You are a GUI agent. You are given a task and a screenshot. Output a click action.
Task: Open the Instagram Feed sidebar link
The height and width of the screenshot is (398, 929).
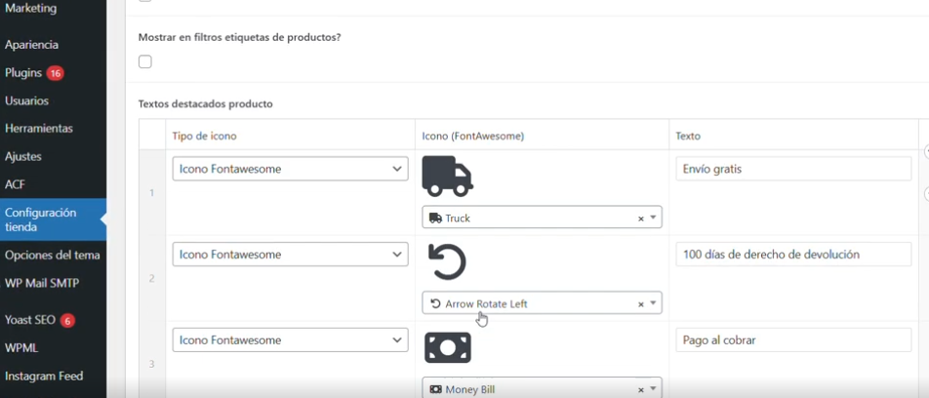coord(44,377)
